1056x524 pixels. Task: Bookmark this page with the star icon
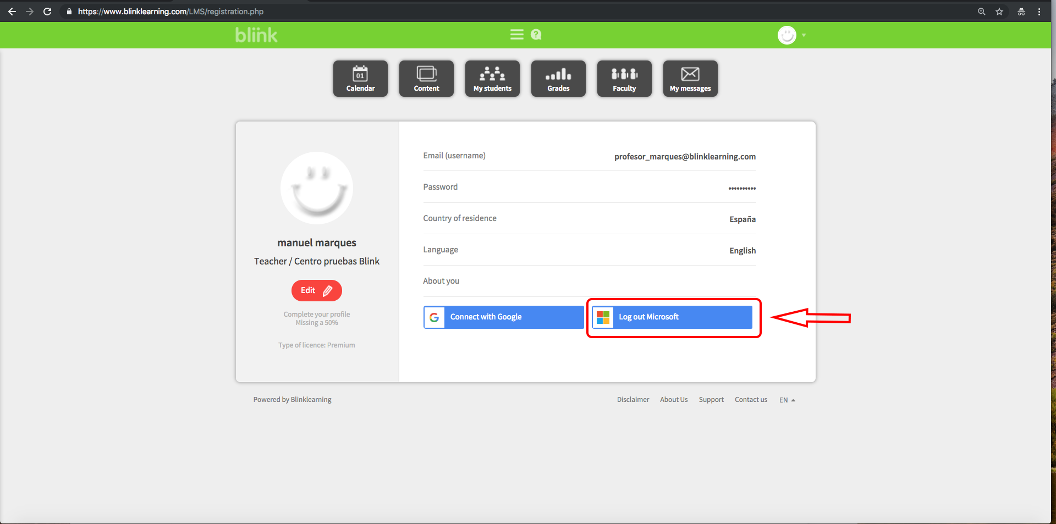point(999,12)
